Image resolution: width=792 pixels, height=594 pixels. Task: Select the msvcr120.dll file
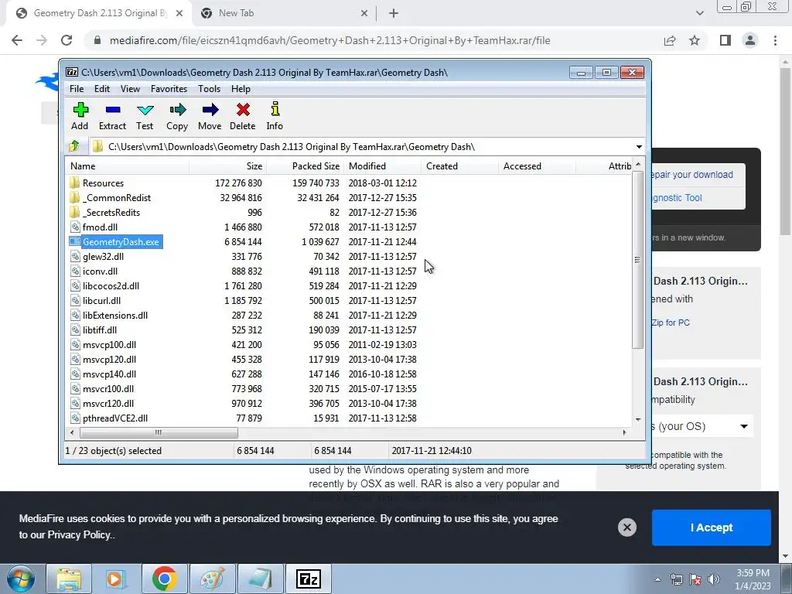tap(108, 404)
